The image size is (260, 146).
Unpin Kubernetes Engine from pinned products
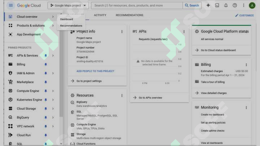point(45,100)
